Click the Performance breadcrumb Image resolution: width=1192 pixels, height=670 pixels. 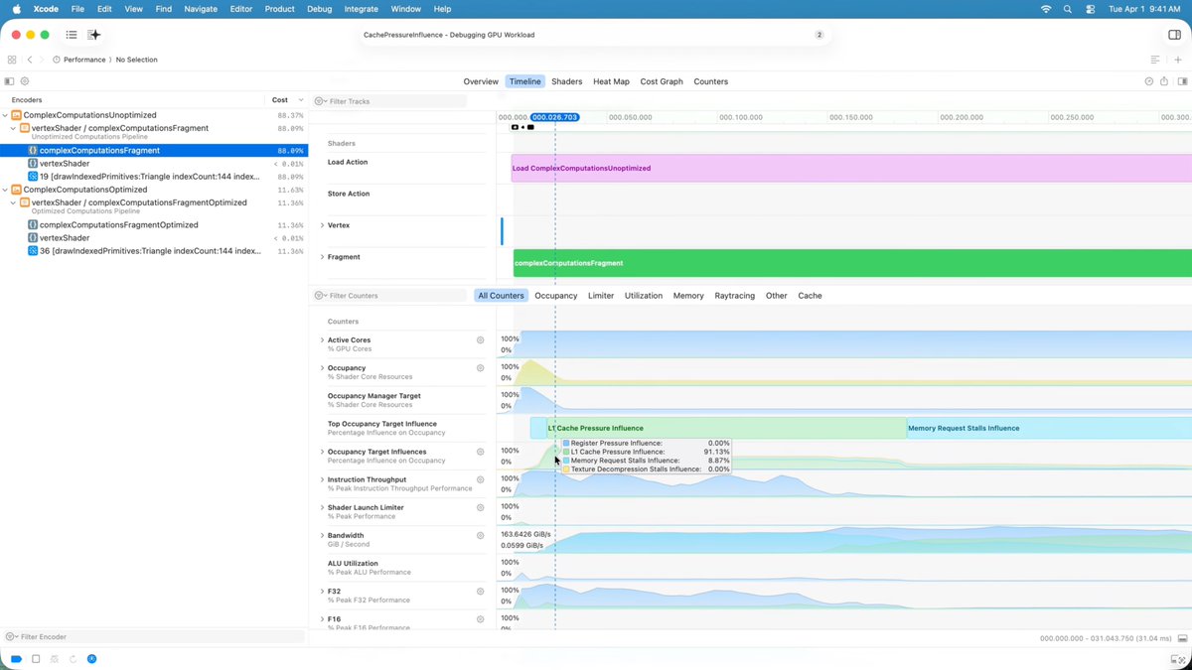[84, 60]
